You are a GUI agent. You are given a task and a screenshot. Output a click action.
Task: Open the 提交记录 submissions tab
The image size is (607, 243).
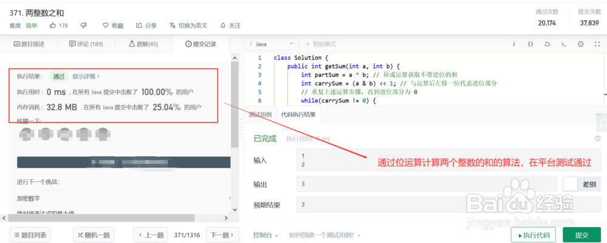pos(200,44)
